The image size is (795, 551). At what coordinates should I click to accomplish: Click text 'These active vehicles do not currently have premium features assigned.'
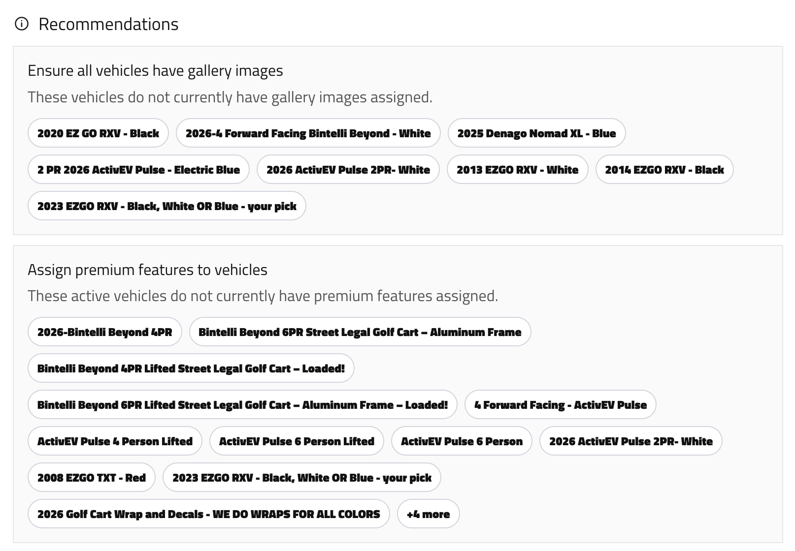click(x=263, y=296)
